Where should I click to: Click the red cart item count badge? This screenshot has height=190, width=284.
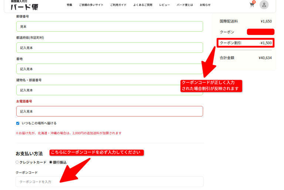(254, 2)
